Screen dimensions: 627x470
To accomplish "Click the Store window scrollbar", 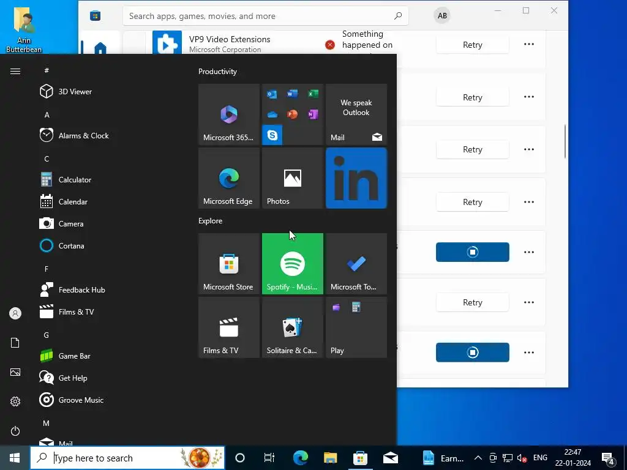I will pos(565,141).
